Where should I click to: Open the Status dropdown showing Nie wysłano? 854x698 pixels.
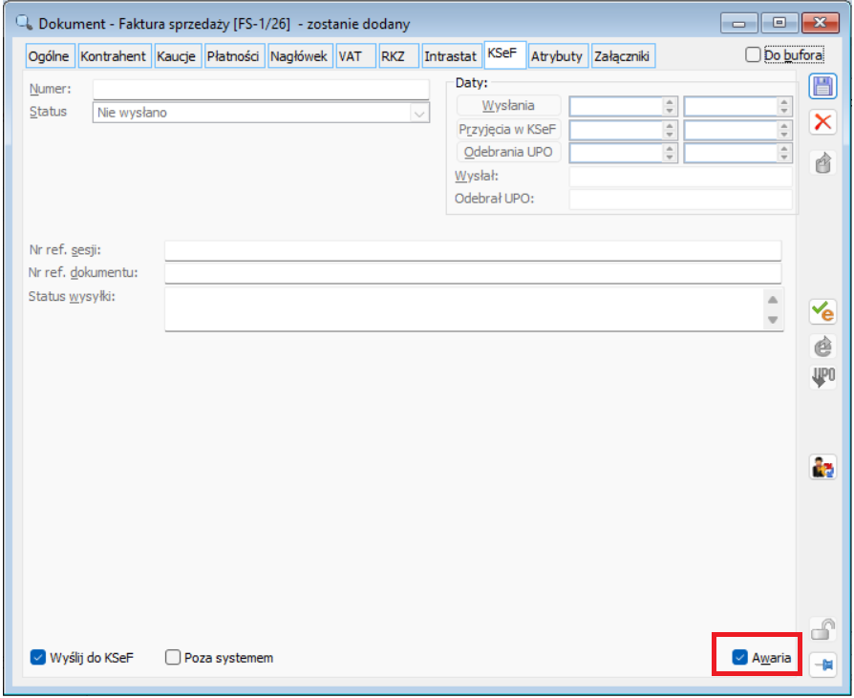[261, 113]
